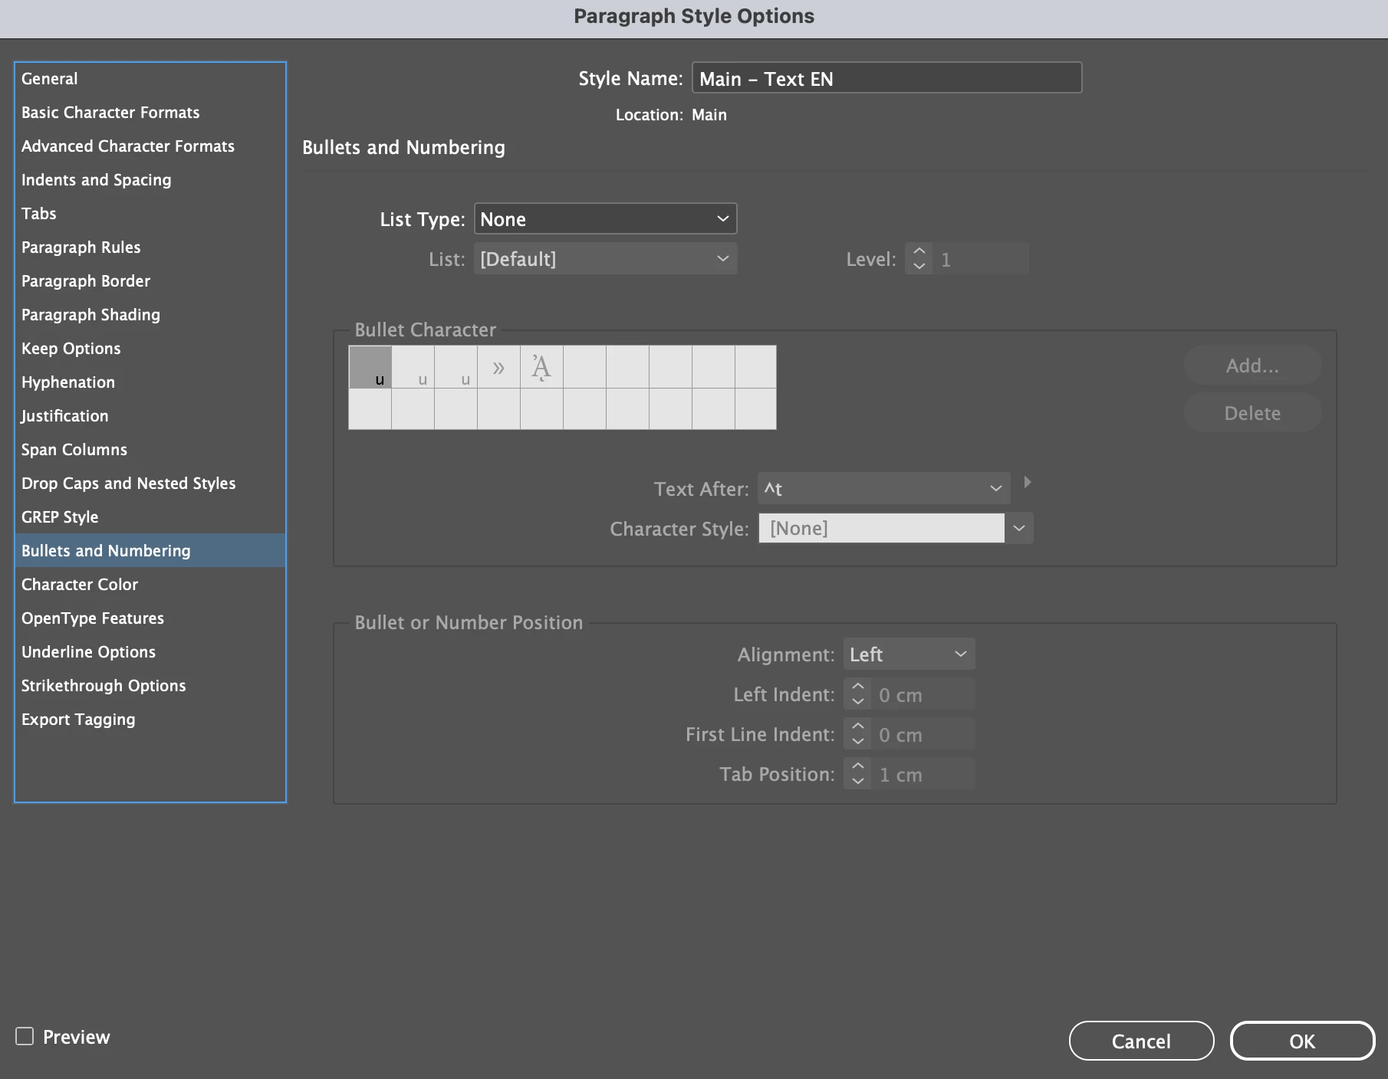
Task: Click the Style Name input field
Action: pyautogui.click(x=886, y=78)
